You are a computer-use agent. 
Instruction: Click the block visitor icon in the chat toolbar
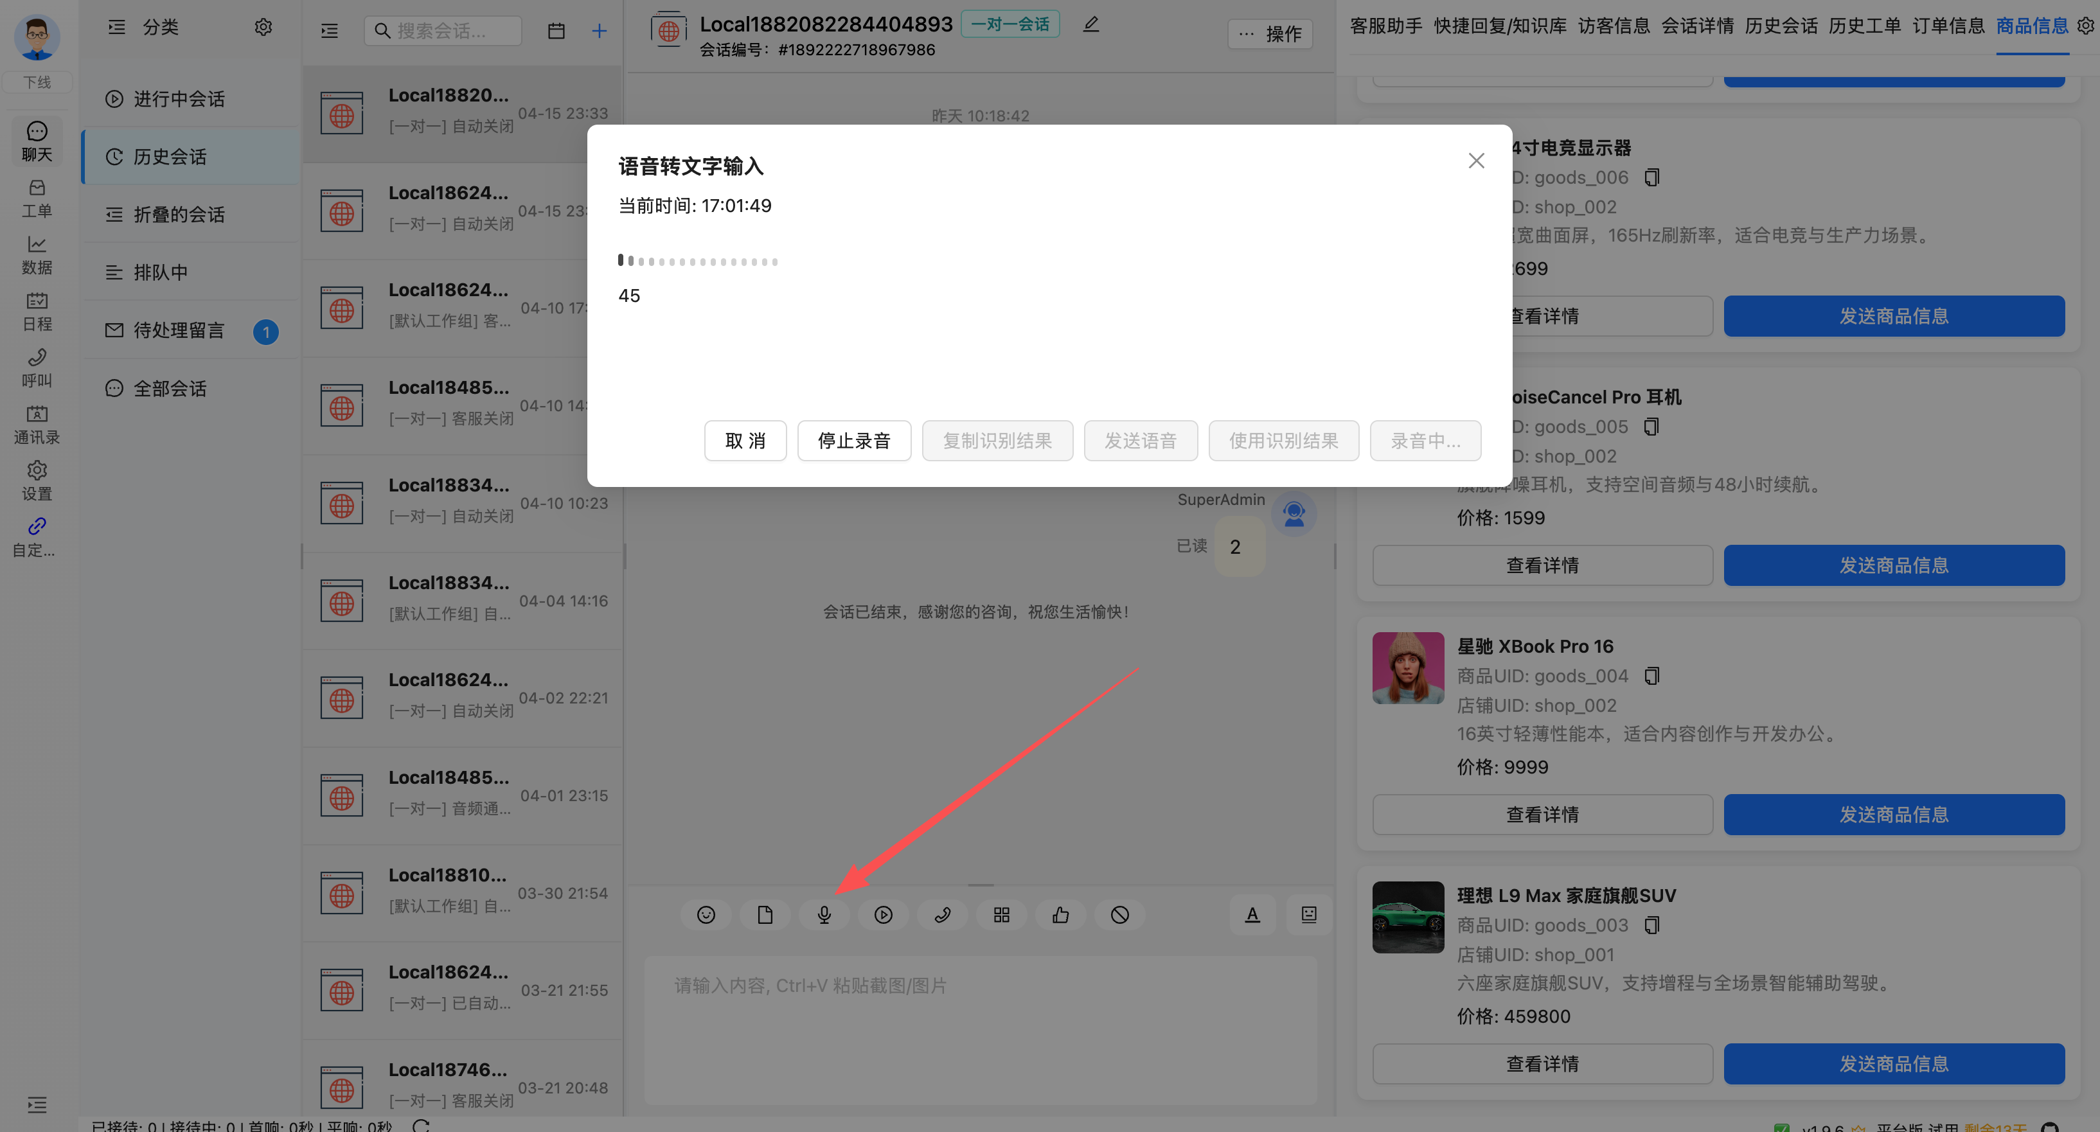[1119, 914]
